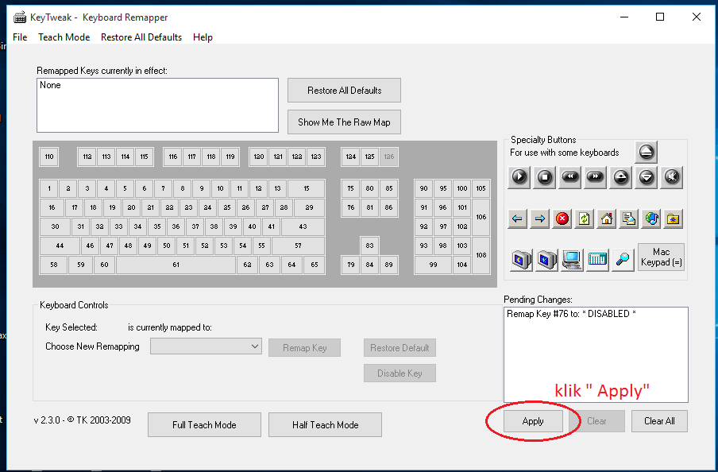Open the Teach Mode menu

[64, 37]
